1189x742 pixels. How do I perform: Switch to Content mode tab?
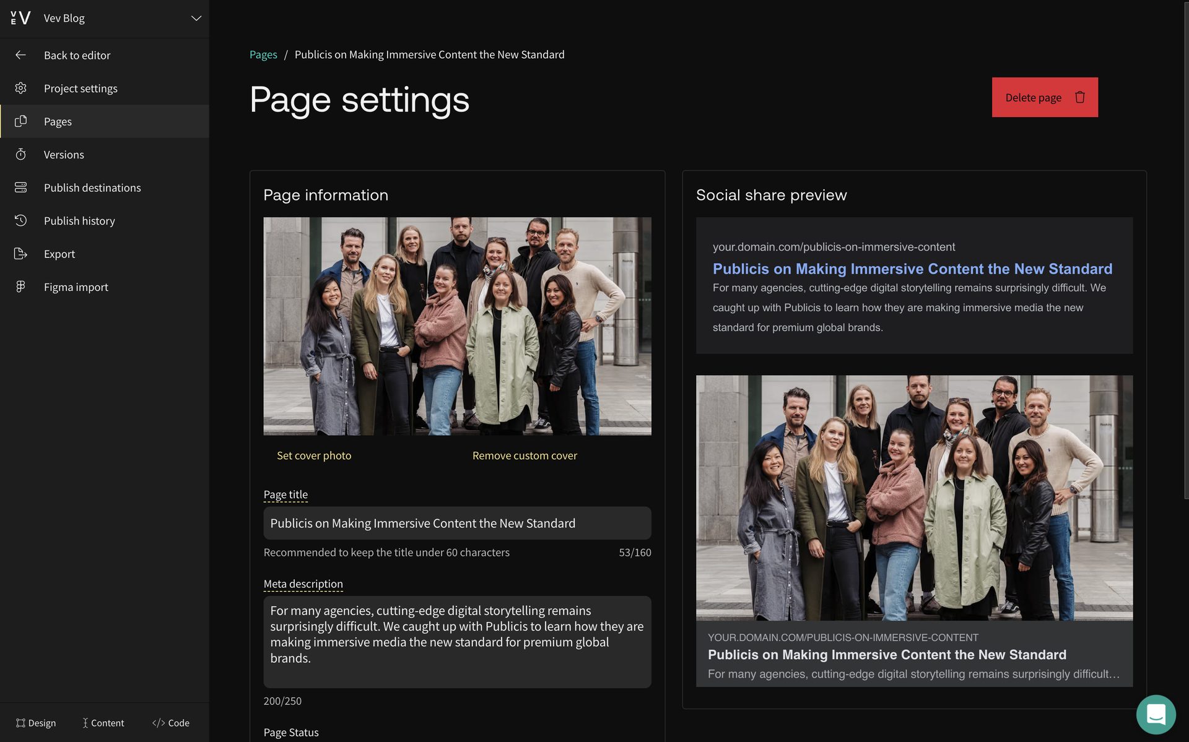(103, 723)
